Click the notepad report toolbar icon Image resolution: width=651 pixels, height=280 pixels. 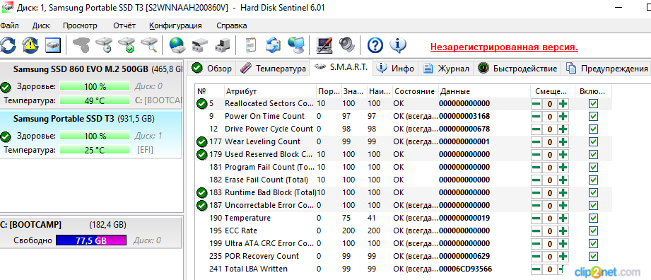coord(250,45)
